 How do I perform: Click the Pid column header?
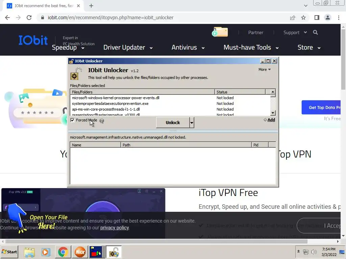pyautogui.click(x=260, y=145)
